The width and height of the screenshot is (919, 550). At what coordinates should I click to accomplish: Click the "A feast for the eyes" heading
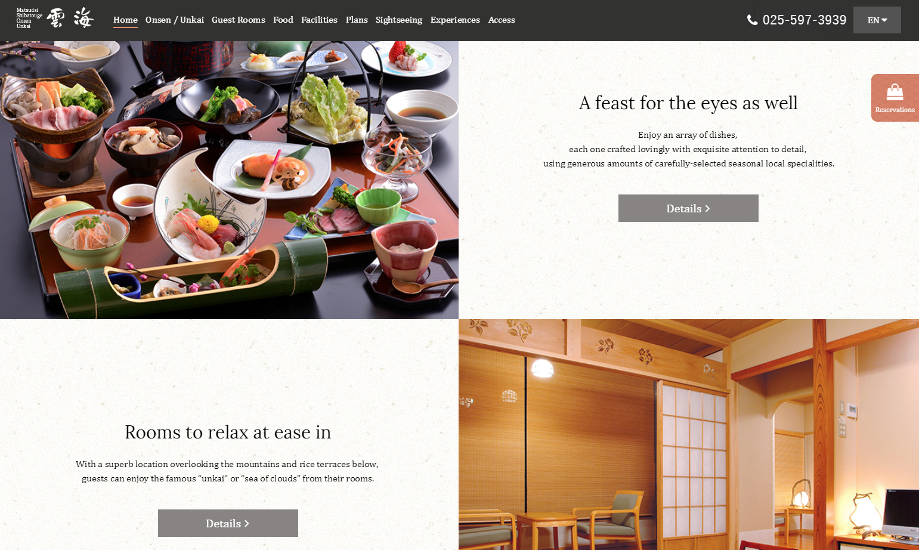tap(688, 103)
